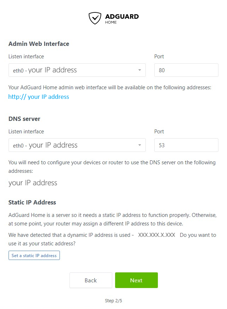Click the Static IP Address heading

tap(32, 202)
